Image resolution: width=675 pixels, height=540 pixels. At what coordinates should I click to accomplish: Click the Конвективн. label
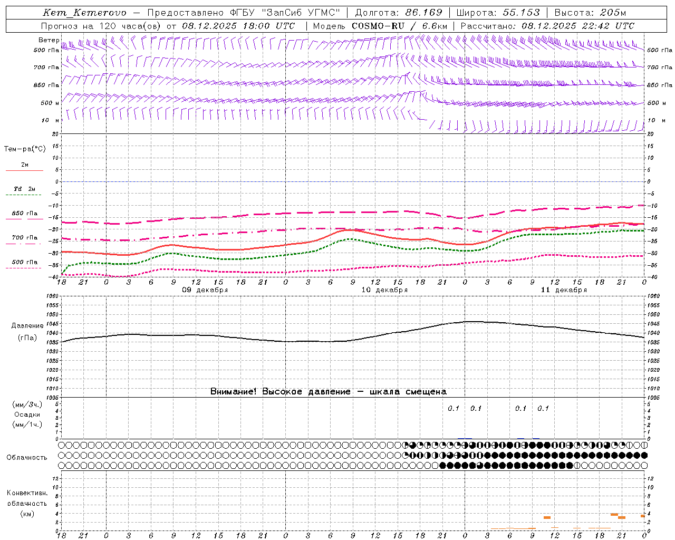[x=27, y=493]
